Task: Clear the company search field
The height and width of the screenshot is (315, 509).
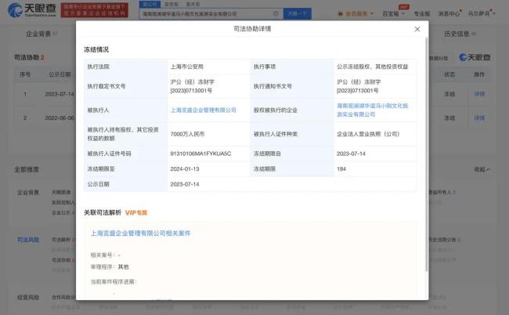Action: tap(276, 13)
